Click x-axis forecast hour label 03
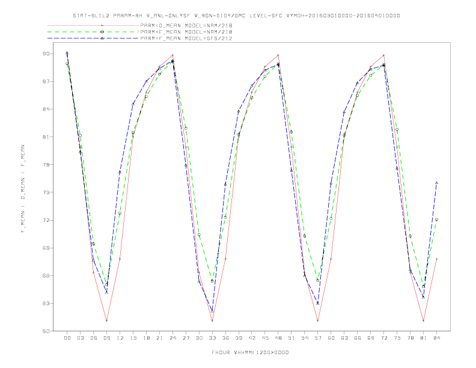The height and width of the screenshot is (368, 476). (80, 338)
